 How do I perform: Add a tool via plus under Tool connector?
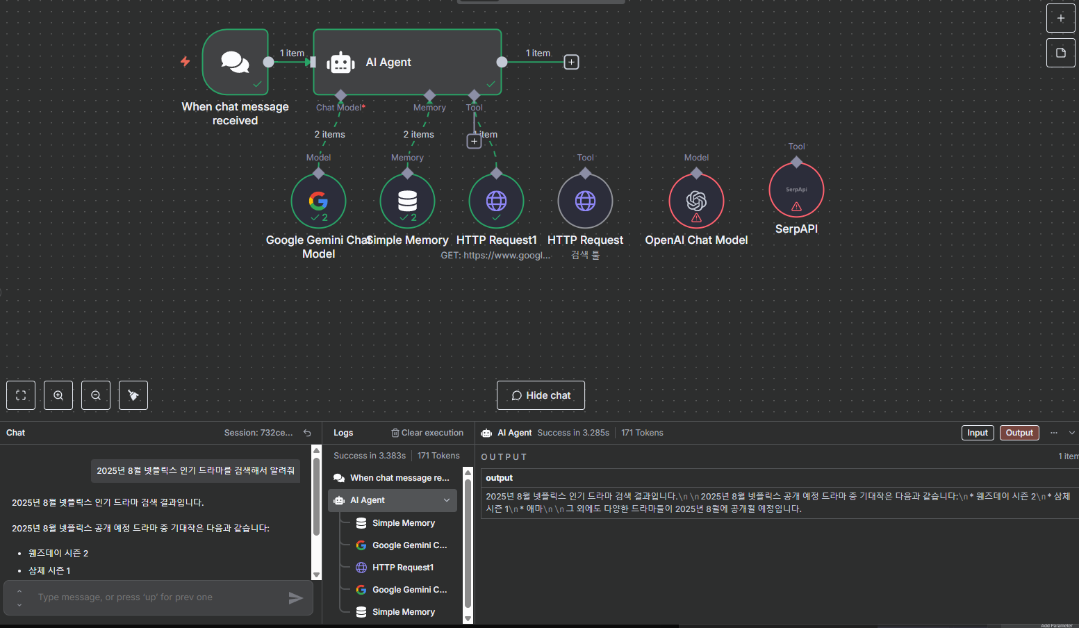point(474,142)
